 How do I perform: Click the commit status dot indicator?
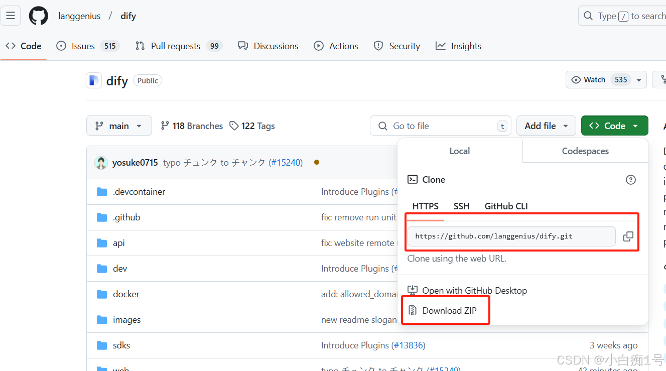[317, 162]
